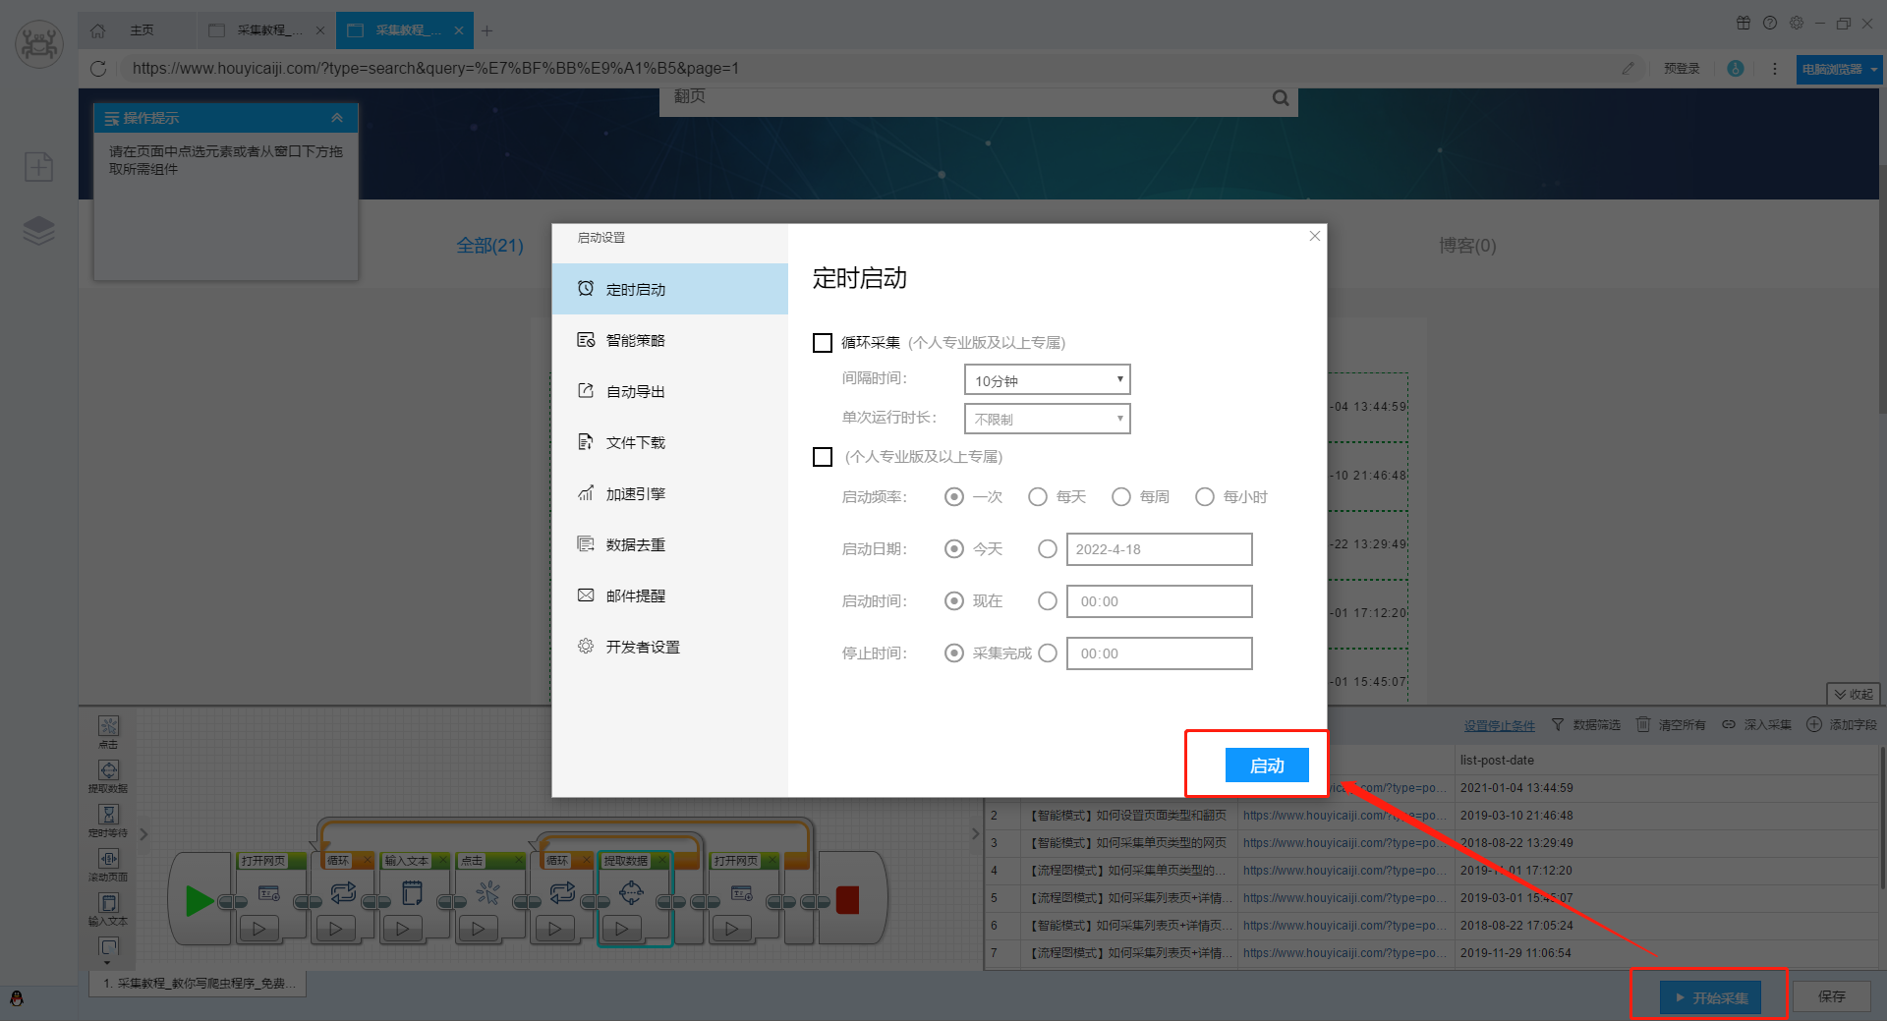The height and width of the screenshot is (1021, 1887).
Task: Select the 现在 start time radio button
Action: (953, 601)
